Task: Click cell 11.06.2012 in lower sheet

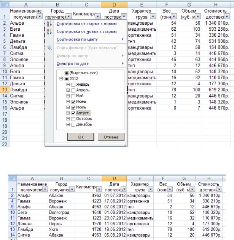Action: (x=114, y=224)
